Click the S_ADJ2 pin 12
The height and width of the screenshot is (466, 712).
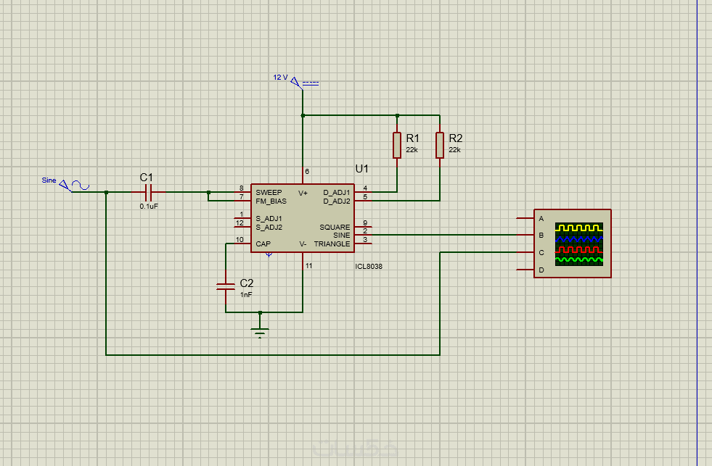pos(242,227)
